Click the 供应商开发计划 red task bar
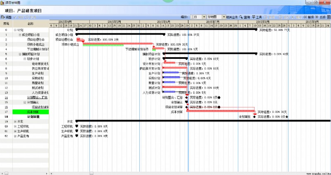 click(175, 68)
